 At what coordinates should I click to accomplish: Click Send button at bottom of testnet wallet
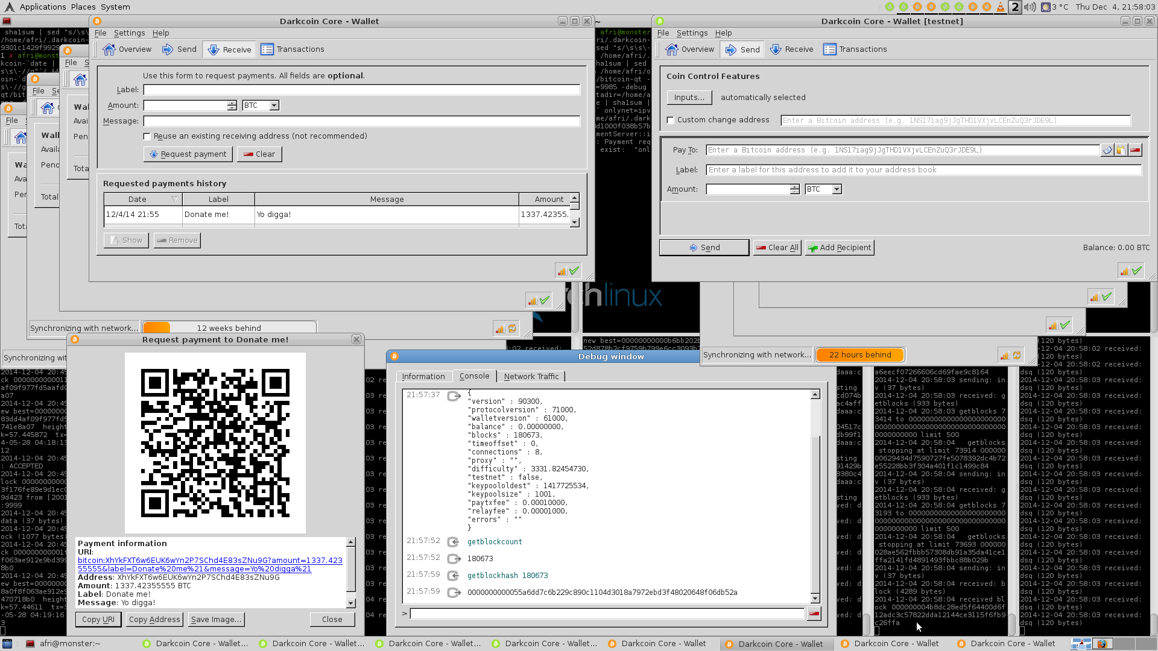(x=704, y=248)
